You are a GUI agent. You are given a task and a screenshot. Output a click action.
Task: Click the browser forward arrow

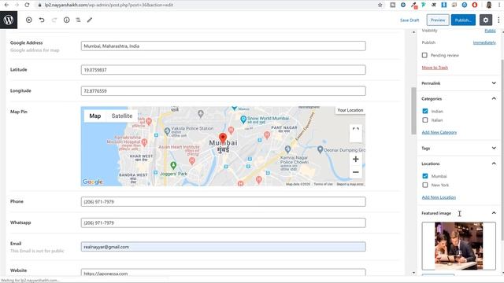click(x=17, y=5)
